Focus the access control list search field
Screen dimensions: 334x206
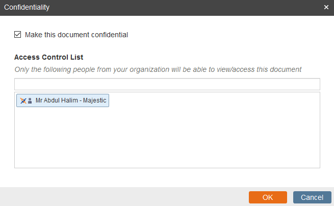(167, 84)
